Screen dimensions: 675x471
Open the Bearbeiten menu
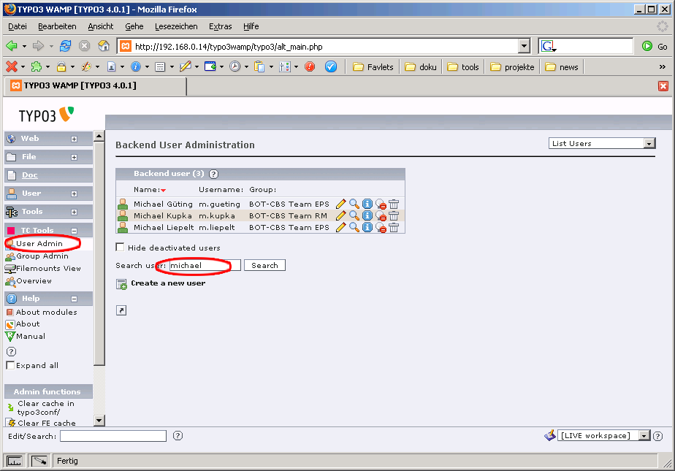point(57,26)
